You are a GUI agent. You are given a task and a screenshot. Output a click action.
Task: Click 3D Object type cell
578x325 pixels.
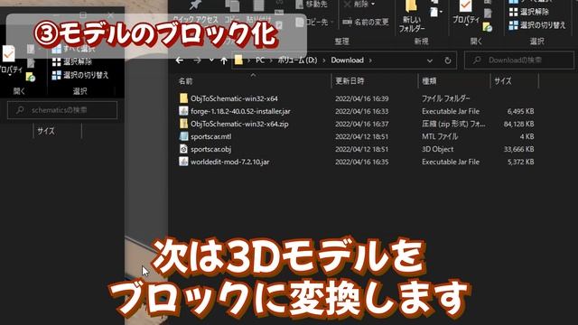tap(437, 149)
